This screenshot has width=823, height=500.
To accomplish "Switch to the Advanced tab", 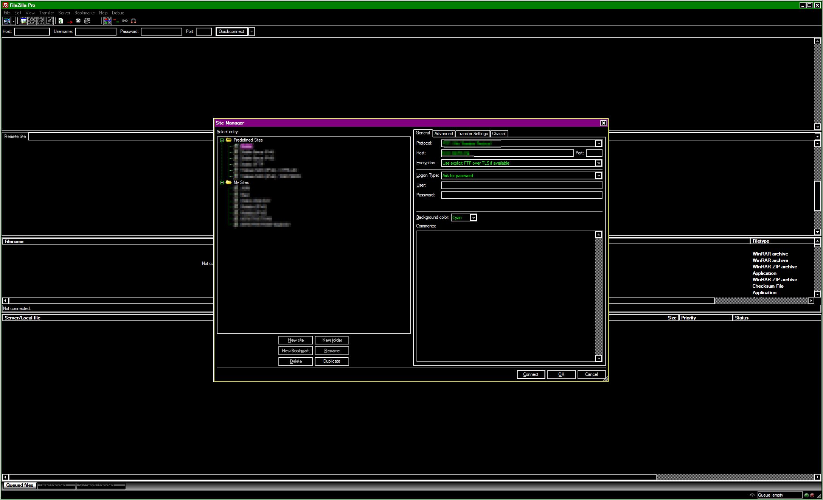I will click(444, 134).
